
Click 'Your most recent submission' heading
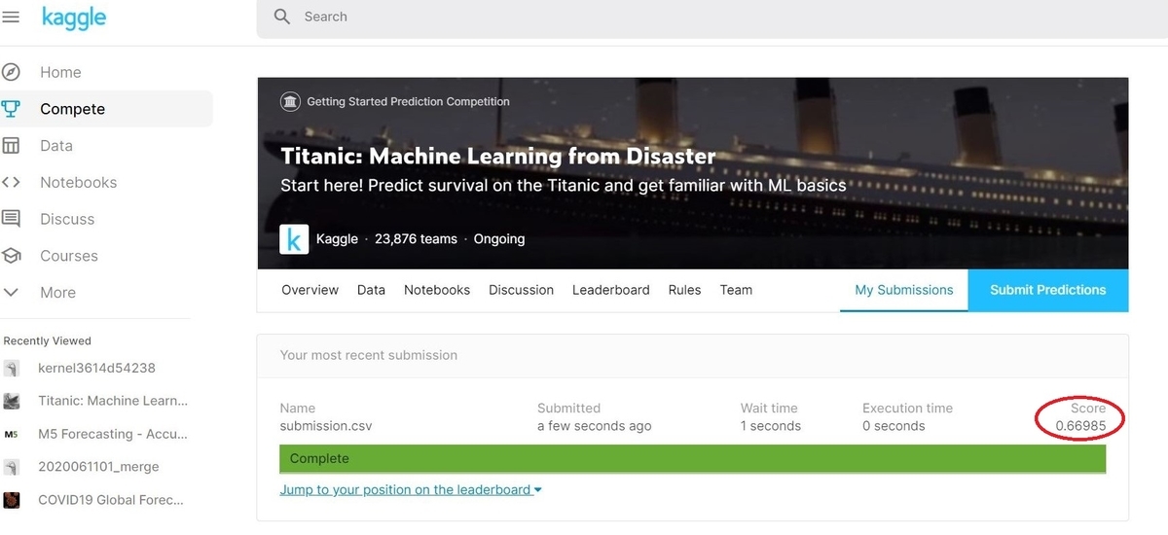[369, 355]
